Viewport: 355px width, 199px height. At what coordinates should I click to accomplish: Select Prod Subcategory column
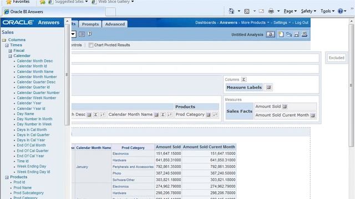click(28, 193)
